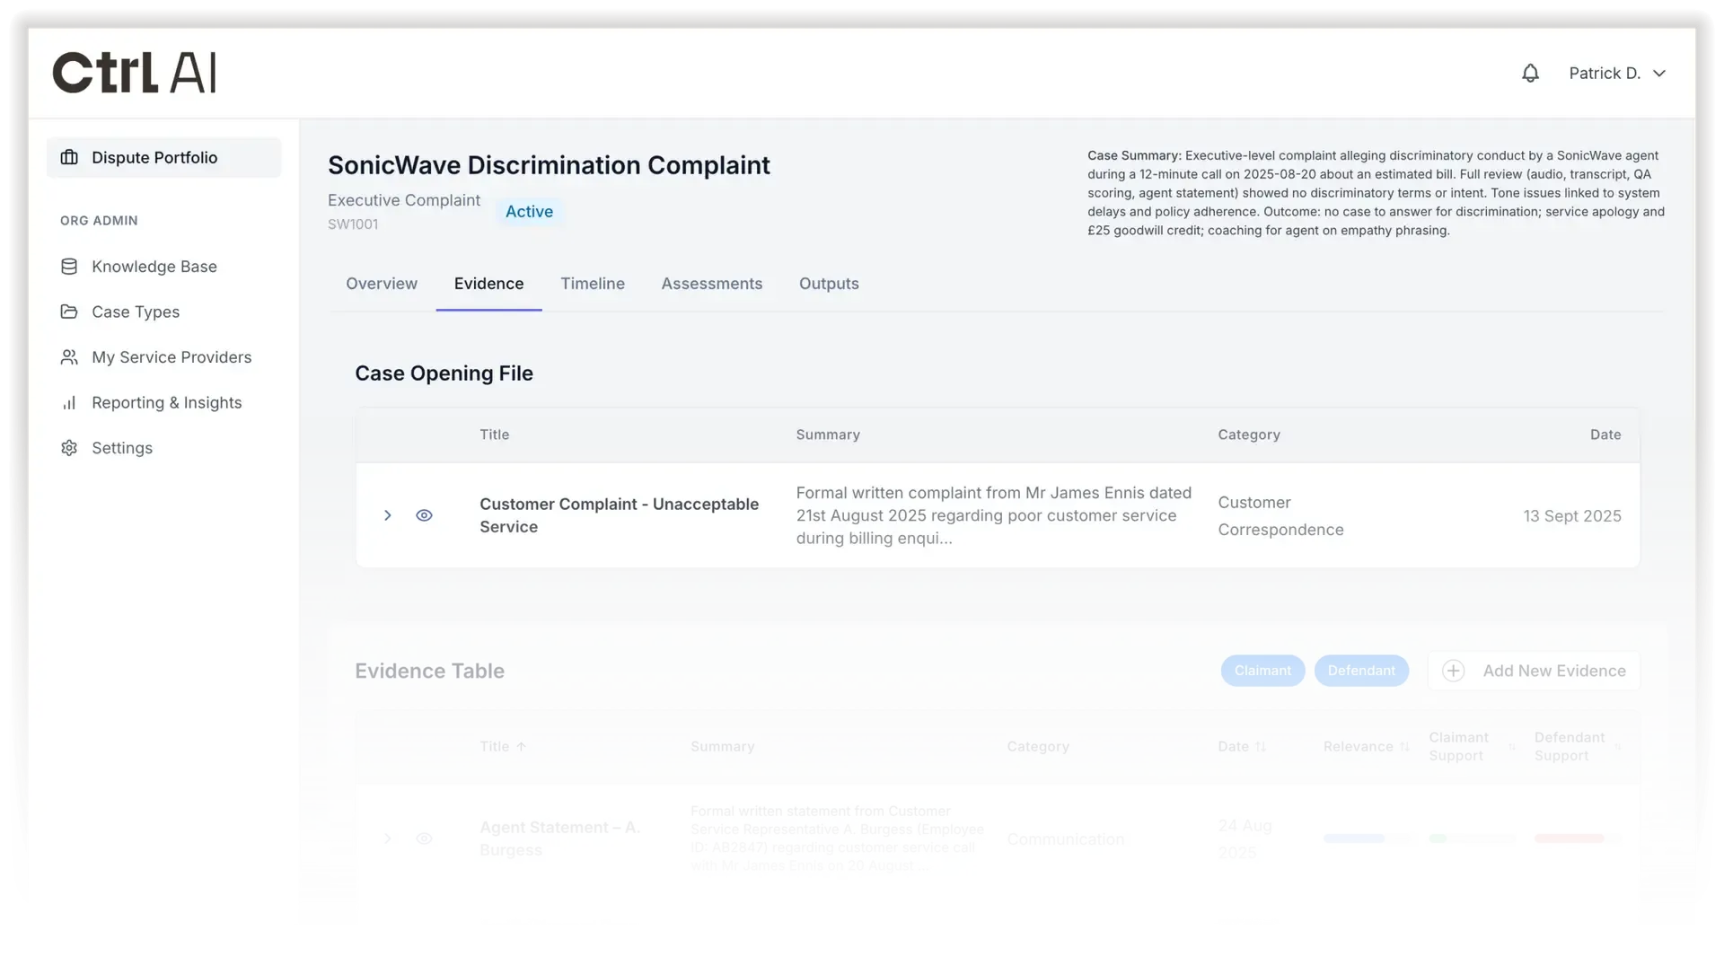Screen dimensions: 1724x966
Task: Click the Add New Evidence button
Action: click(1534, 671)
